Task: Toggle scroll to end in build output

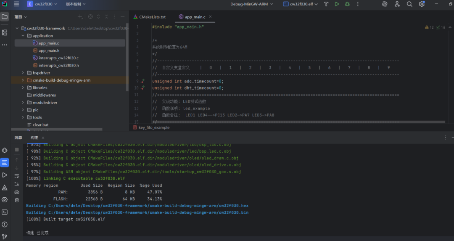Action: pos(17,184)
